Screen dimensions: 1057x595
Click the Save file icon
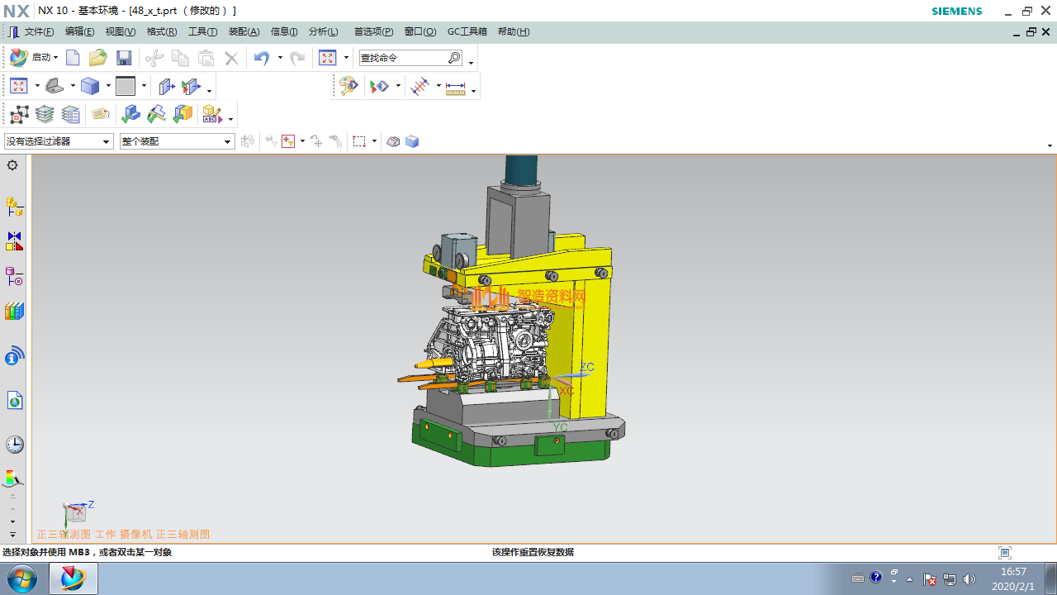(124, 58)
